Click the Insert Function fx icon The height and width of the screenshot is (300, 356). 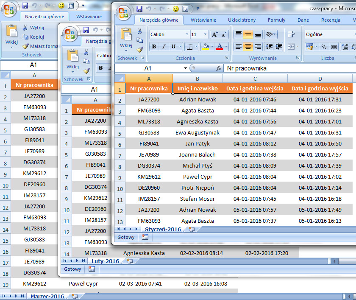219,68
